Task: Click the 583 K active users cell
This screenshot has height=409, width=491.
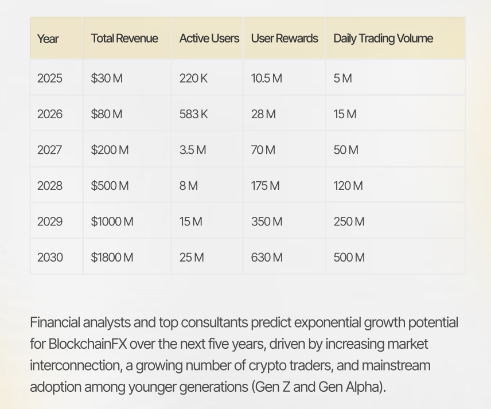Action: click(x=194, y=114)
